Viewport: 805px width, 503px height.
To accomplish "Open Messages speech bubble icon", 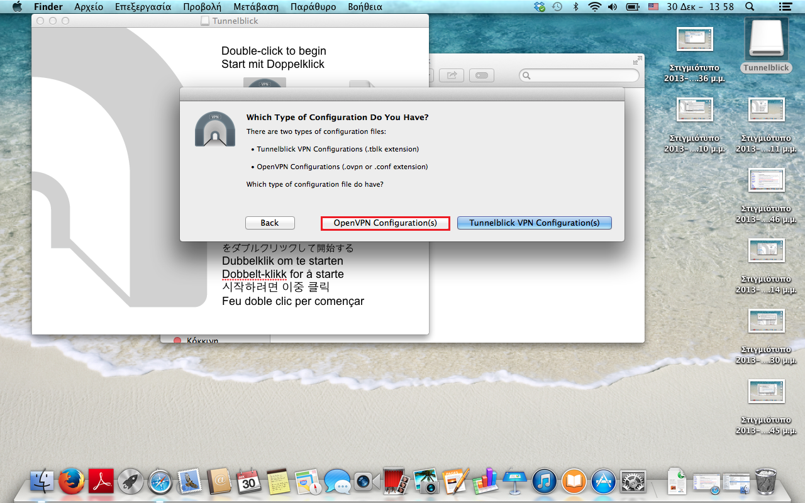I will [337, 482].
